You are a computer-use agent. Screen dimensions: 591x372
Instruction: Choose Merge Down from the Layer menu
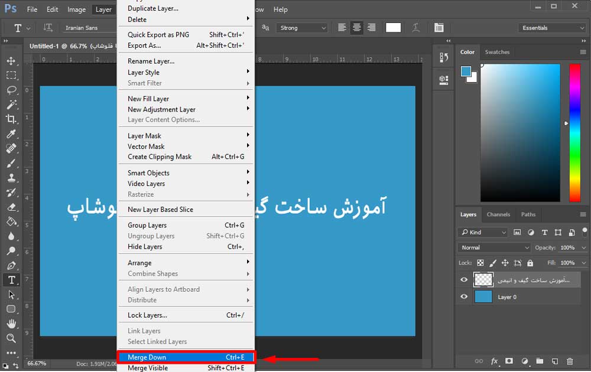tap(186, 357)
